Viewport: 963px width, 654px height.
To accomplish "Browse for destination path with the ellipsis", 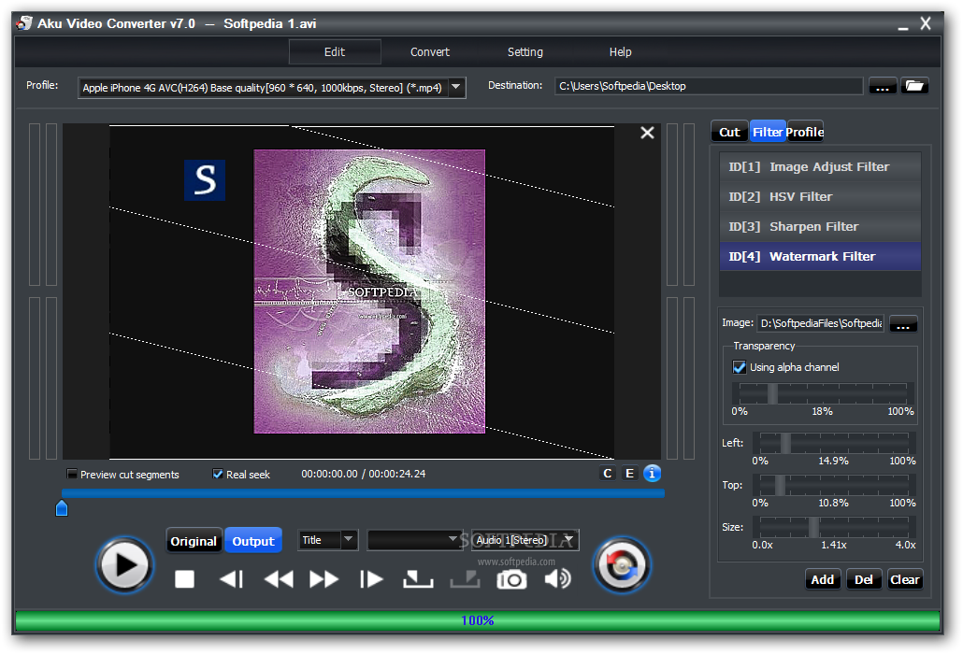I will click(x=883, y=86).
